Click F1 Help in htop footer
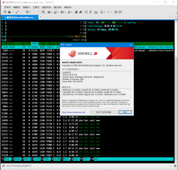 6,159
